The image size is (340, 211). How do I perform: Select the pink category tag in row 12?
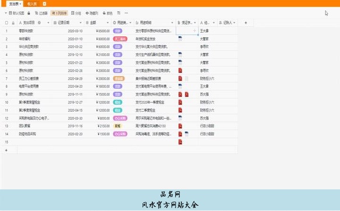click(x=120, y=118)
